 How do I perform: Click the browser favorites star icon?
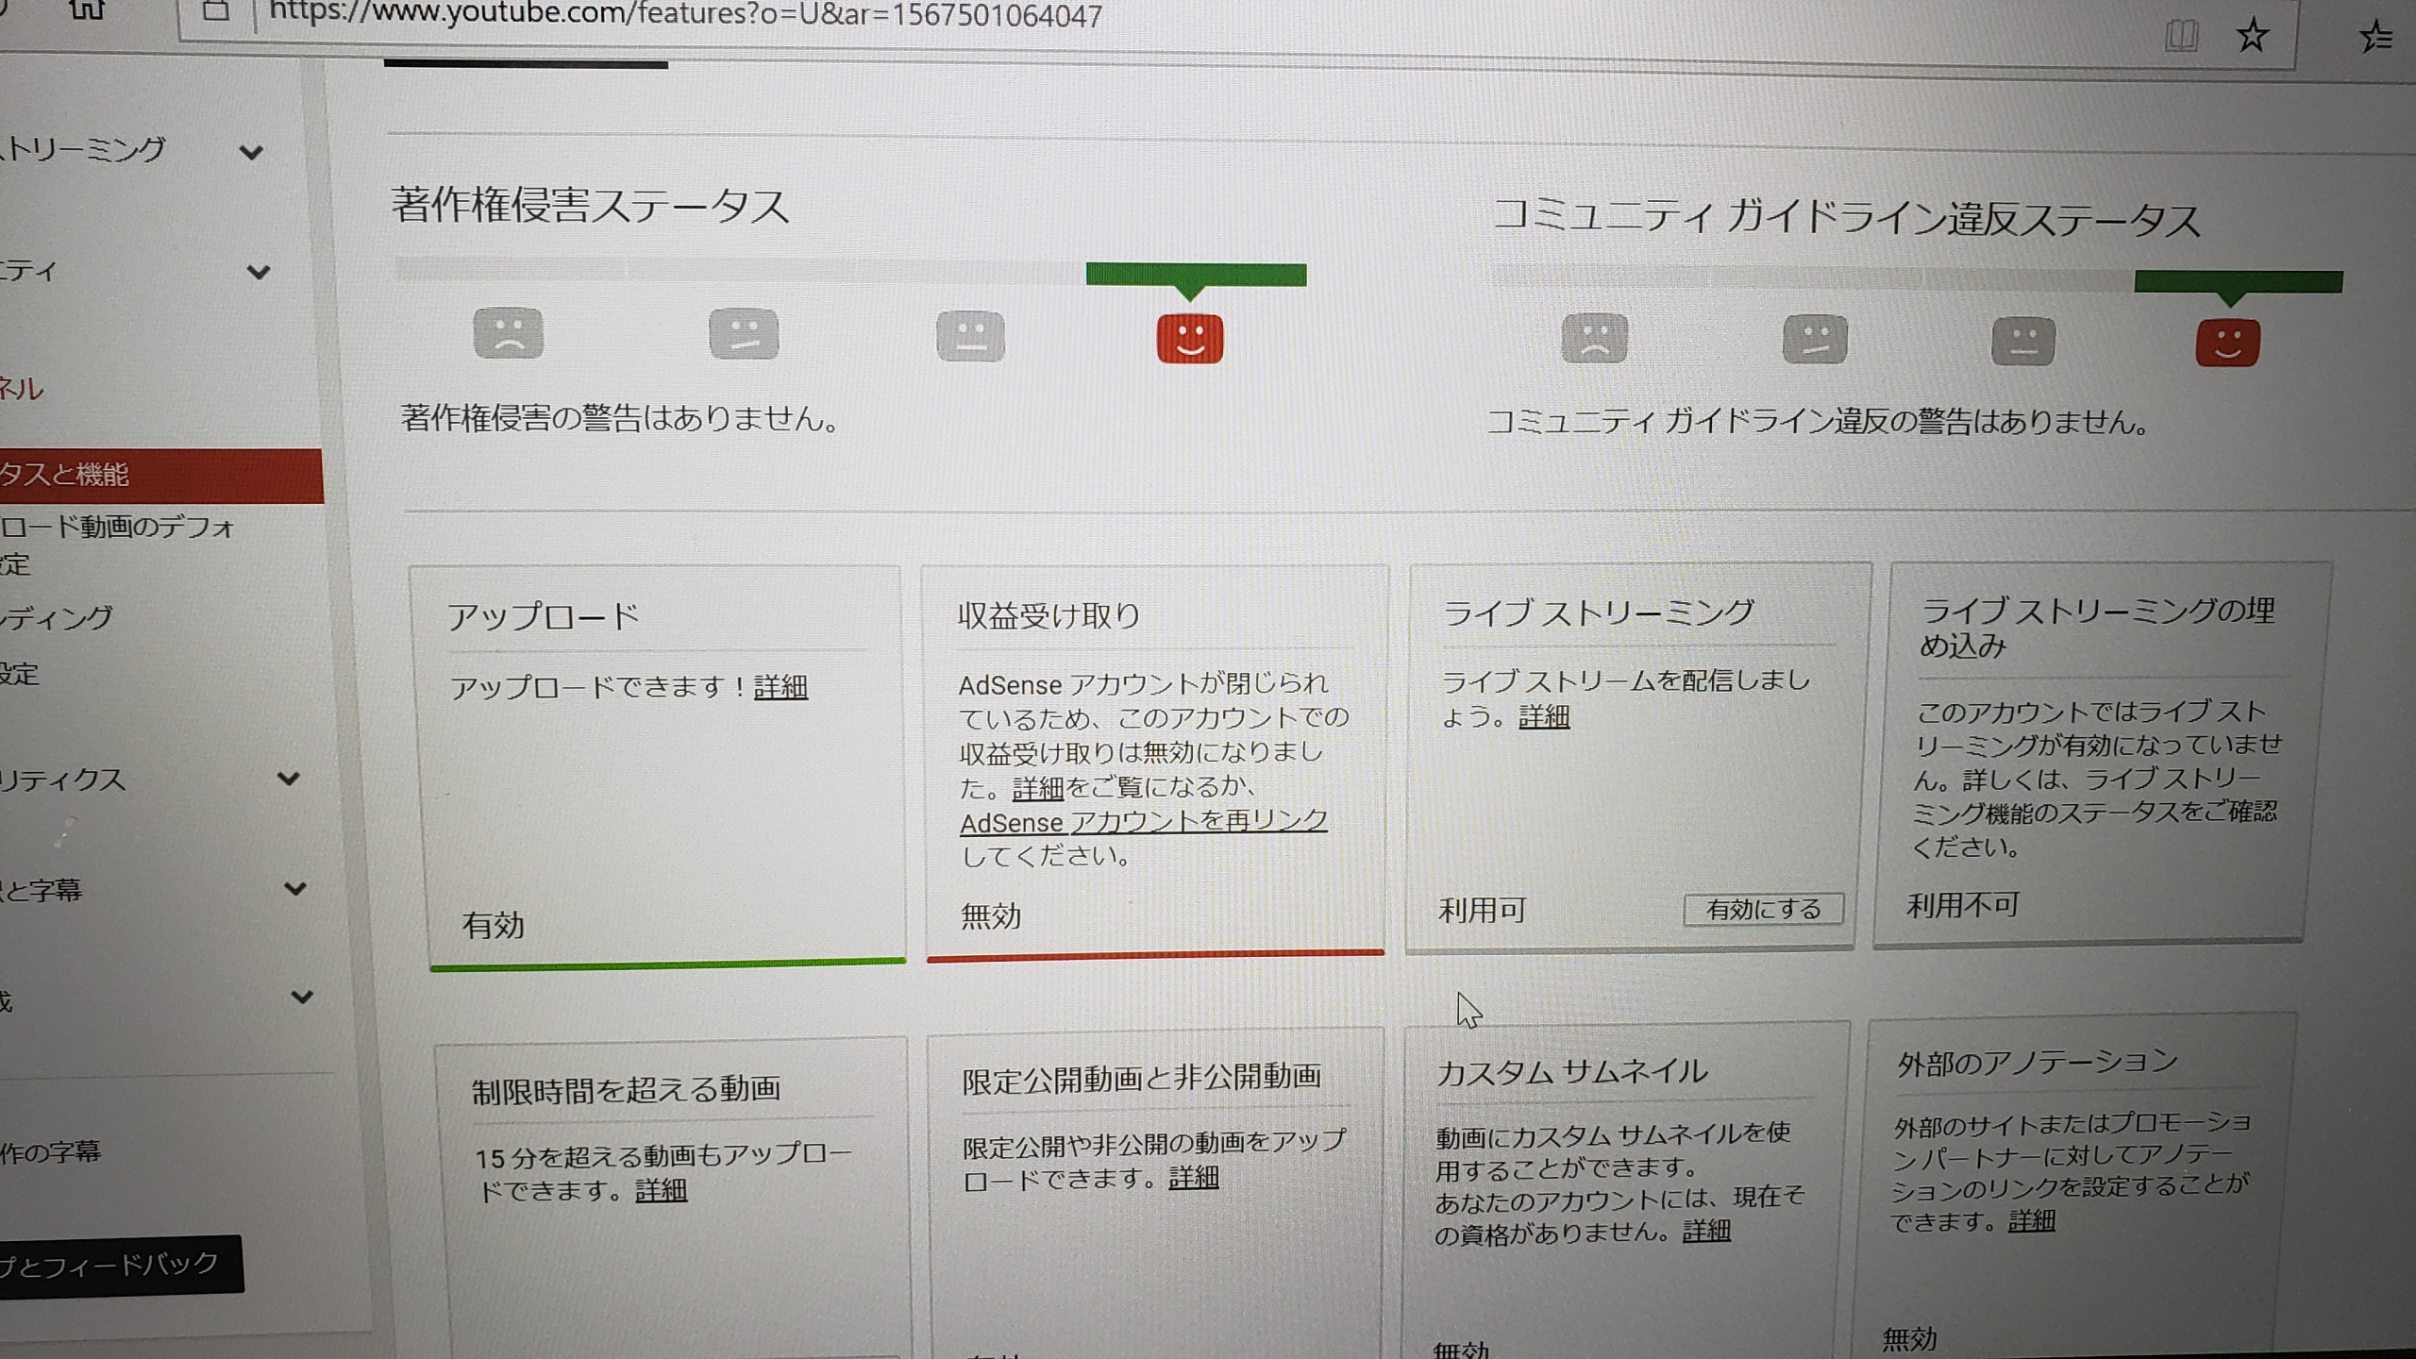coord(2252,36)
